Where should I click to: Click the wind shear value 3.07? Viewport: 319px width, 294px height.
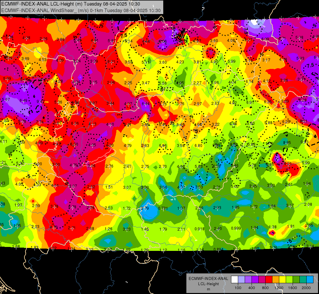(127, 187)
